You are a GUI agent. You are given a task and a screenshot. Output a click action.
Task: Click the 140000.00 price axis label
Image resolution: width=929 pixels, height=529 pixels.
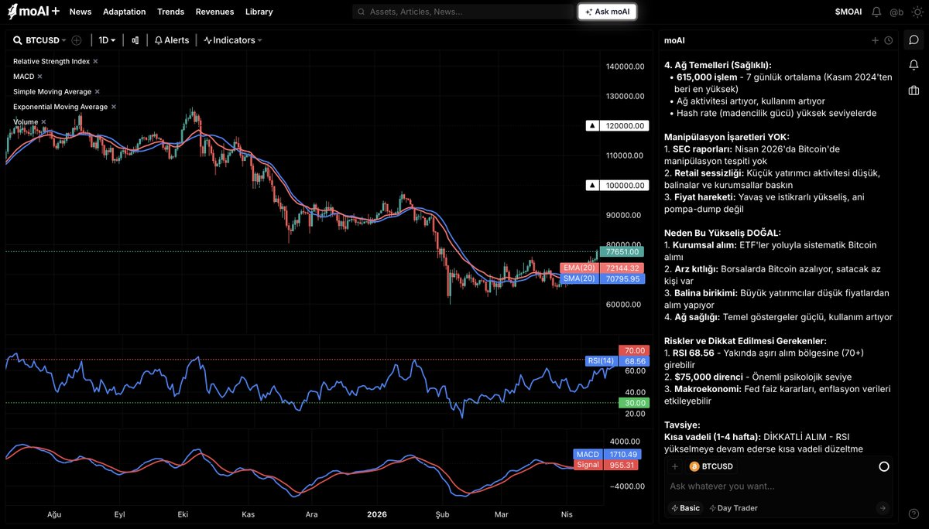625,67
